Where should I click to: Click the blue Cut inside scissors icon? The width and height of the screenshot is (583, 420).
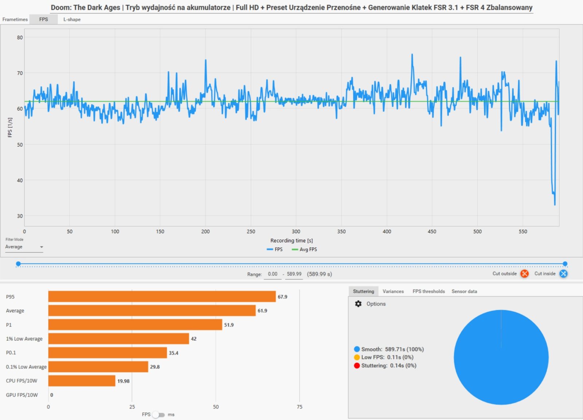(563, 274)
